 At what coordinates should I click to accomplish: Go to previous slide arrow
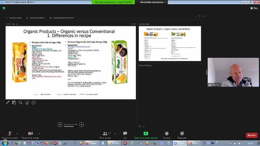[x=60, y=125]
